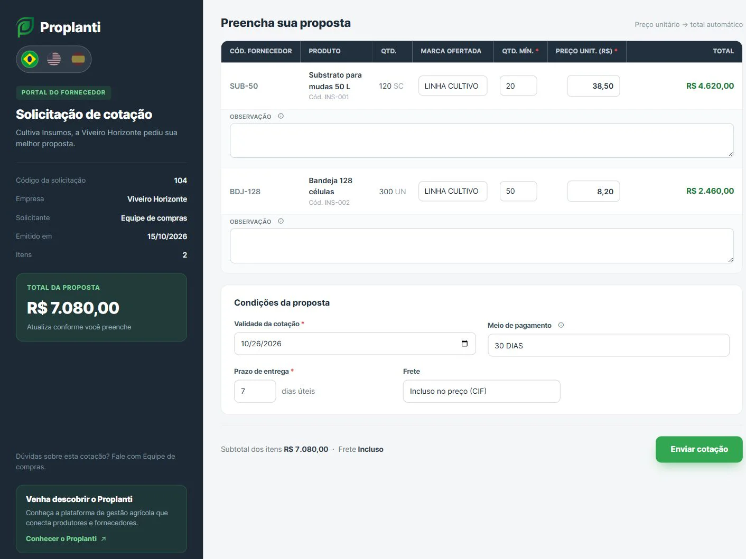The image size is (746, 559).
Task: Click Observação textarea for Bandeja item
Action: pyautogui.click(x=482, y=245)
